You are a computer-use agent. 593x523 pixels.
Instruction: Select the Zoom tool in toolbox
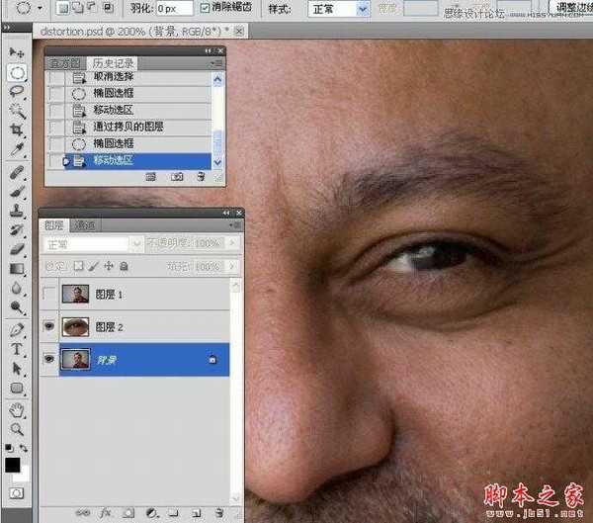[17, 429]
